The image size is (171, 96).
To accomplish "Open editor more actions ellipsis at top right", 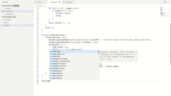I will 169,2.
